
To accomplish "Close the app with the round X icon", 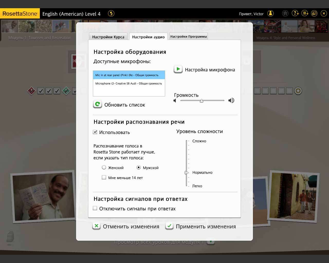I will (x=324, y=13).
